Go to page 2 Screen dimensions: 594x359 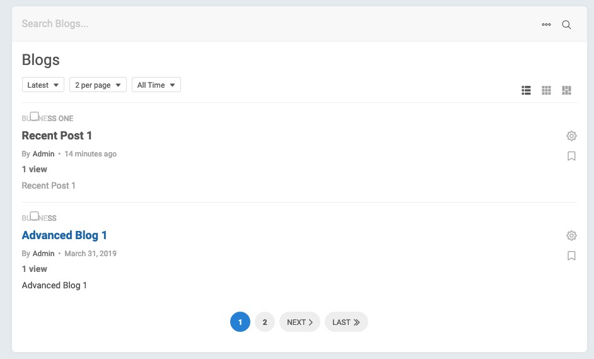[265, 322]
